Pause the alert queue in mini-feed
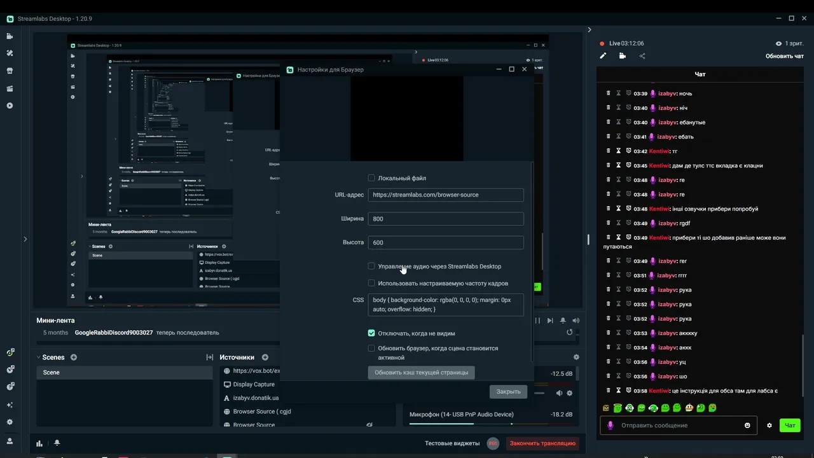Image resolution: width=814 pixels, height=458 pixels. coord(537,321)
